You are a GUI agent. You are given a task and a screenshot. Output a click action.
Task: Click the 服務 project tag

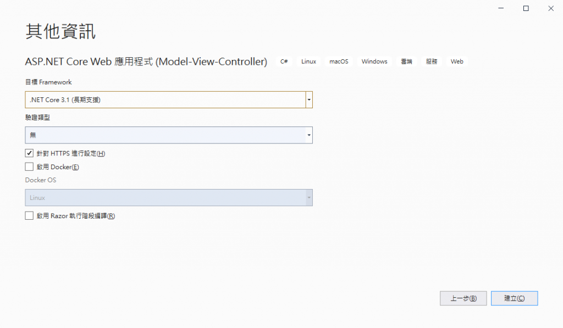pos(432,62)
